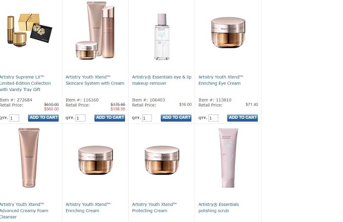Add eye & lip makeup remover to cart
The image size is (343, 222).
click(x=176, y=118)
